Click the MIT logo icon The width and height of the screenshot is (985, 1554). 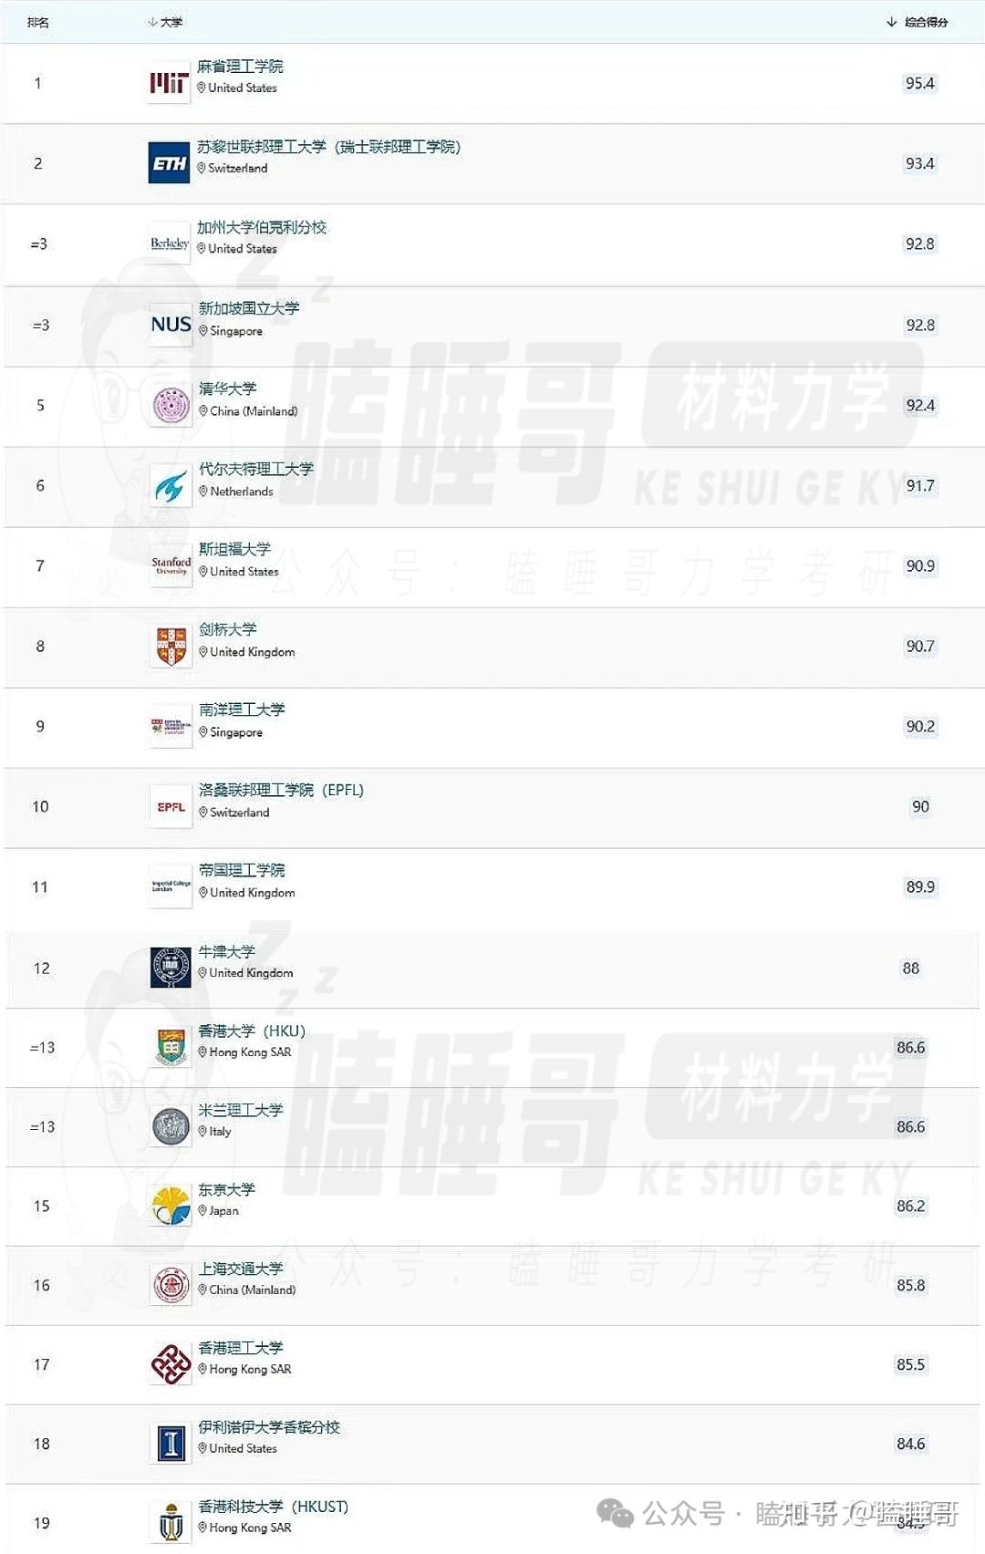(169, 83)
